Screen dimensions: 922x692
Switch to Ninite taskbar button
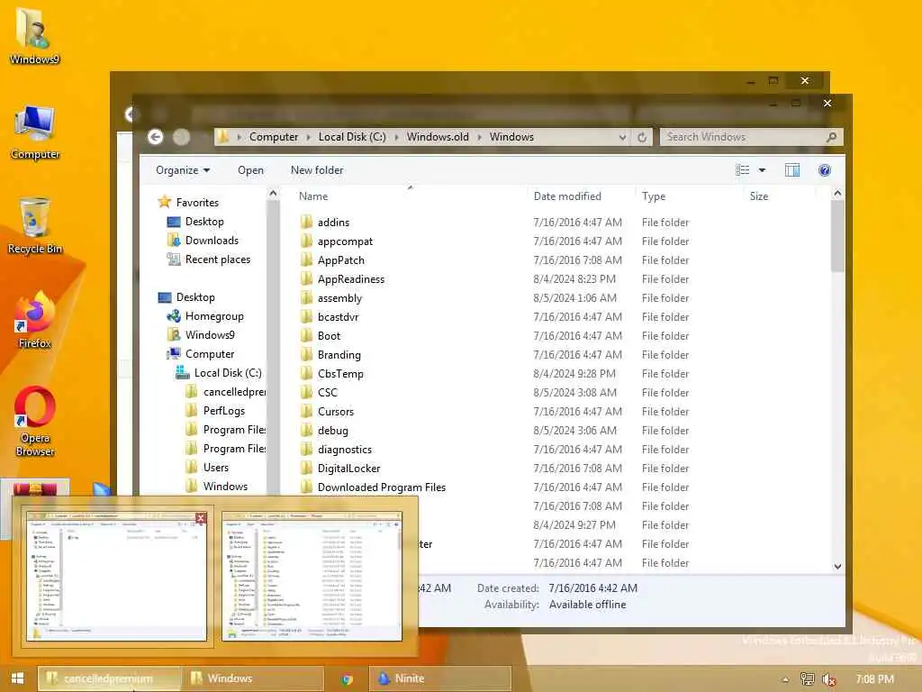439,678
